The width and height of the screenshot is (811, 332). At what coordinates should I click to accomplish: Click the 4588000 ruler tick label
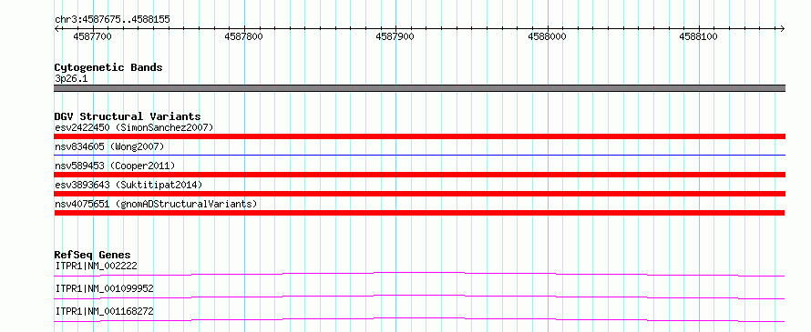point(548,36)
